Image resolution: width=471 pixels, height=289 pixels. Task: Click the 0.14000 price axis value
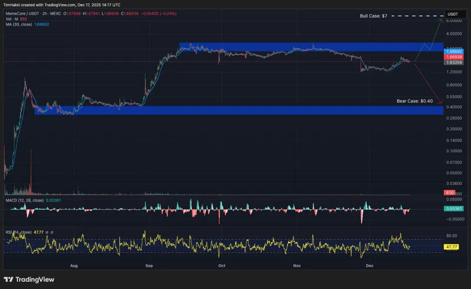tap(454, 140)
